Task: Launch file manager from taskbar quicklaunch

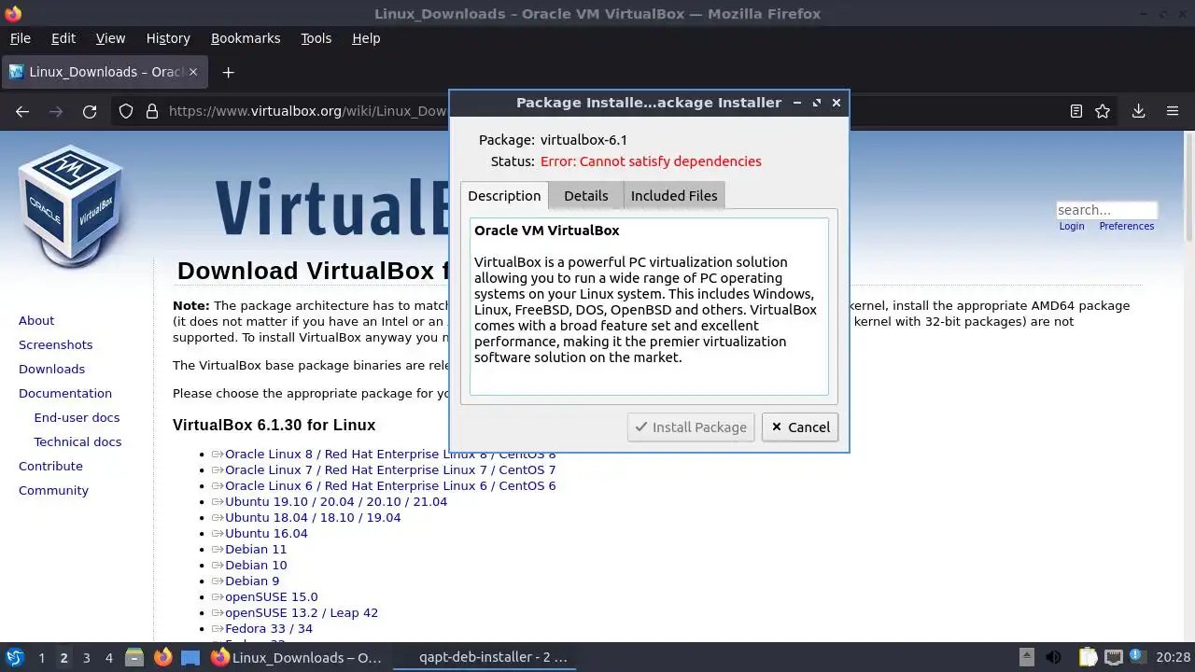Action: pos(134,657)
